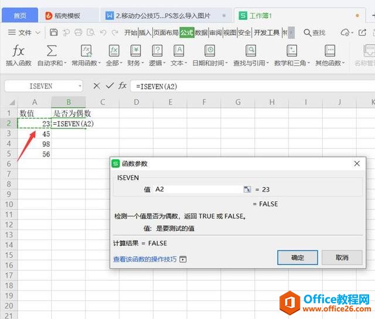Switch to the Insert (插入) ribbon tab
375x319 pixels.
pos(145,33)
